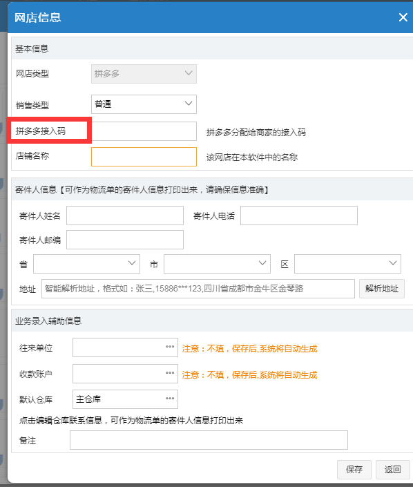Click the 保存 button
The width and height of the screenshot is (413, 487).
pyautogui.click(x=354, y=470)
